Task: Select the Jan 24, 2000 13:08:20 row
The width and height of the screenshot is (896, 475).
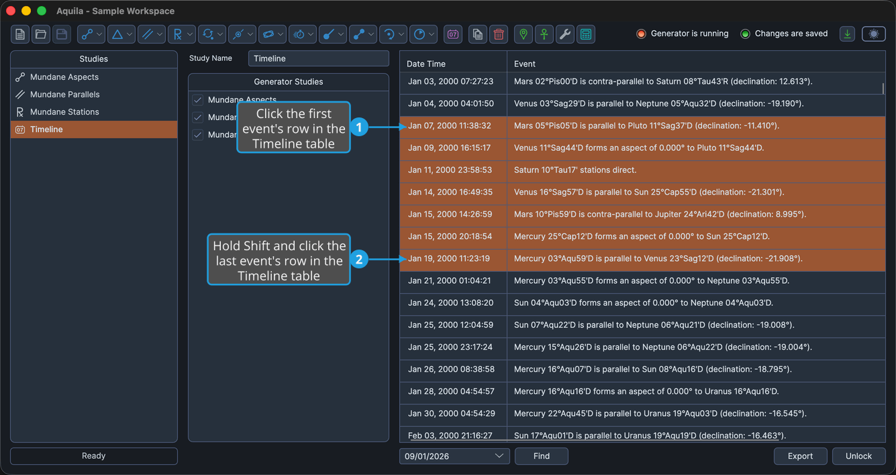Action: tap(642, 303)
